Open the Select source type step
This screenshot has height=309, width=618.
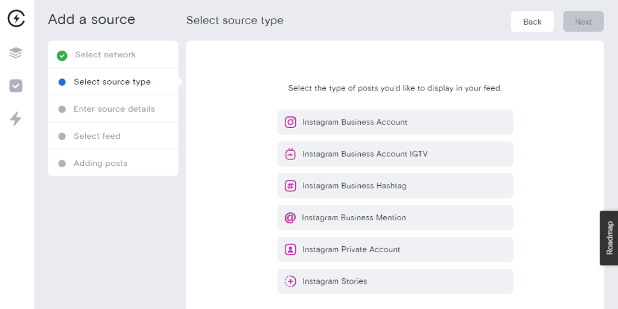(113, 82)
